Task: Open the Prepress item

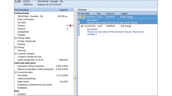Action: coord(21,35)
